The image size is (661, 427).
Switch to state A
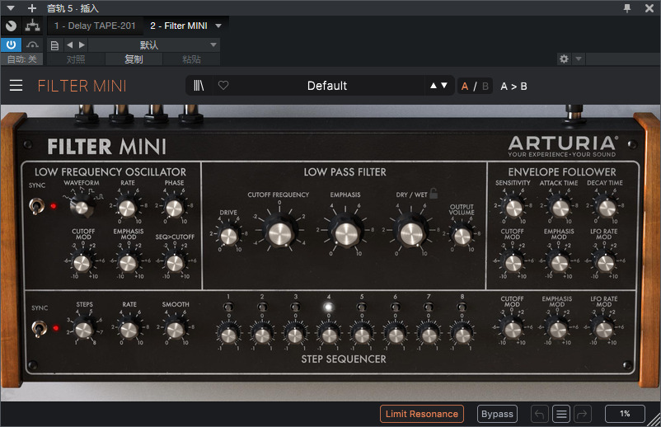coord(465,86)
